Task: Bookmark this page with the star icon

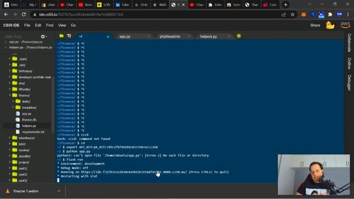Action: coord(293,14)
